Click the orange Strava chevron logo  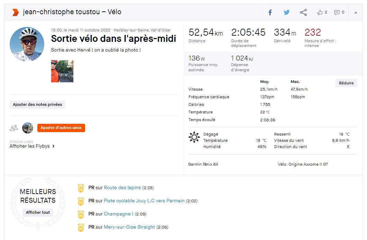(x=16, y=12)
